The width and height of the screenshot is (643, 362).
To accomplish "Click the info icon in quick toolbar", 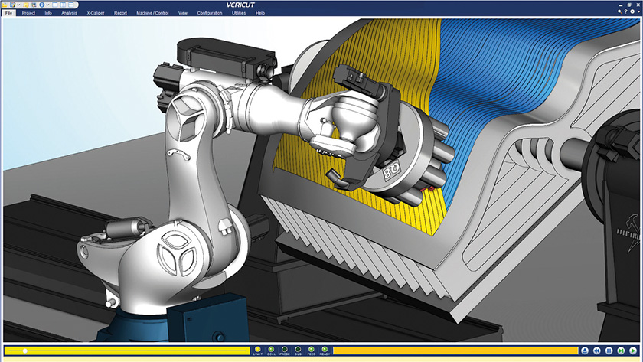I will point(41,5).
